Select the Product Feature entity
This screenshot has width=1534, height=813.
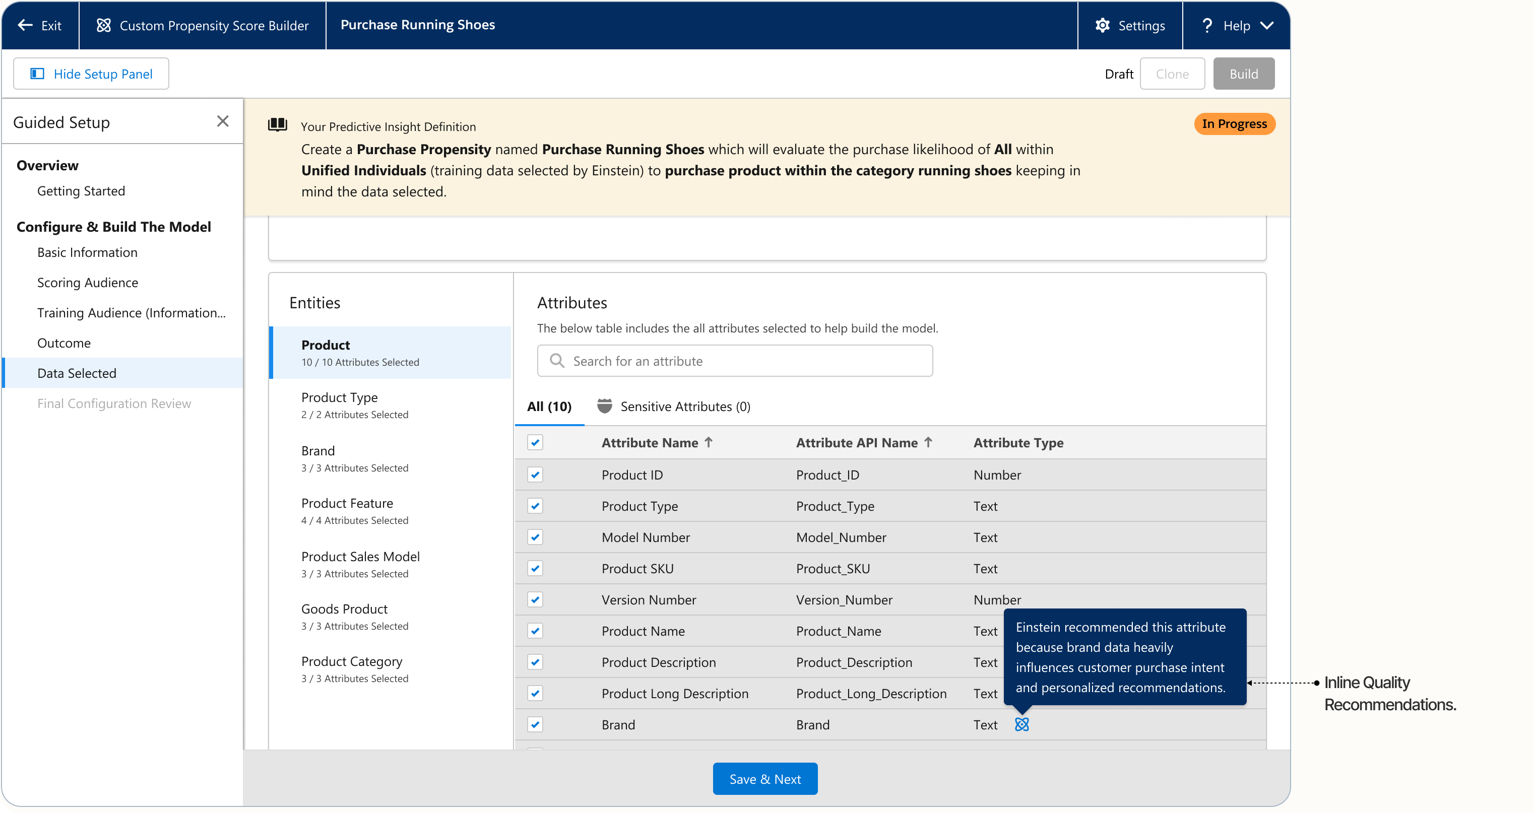(391, 511)
